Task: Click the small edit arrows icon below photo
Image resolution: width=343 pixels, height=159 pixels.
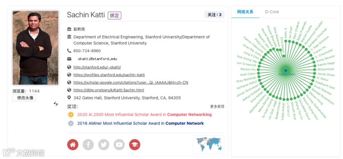Action: pos(56,104)
